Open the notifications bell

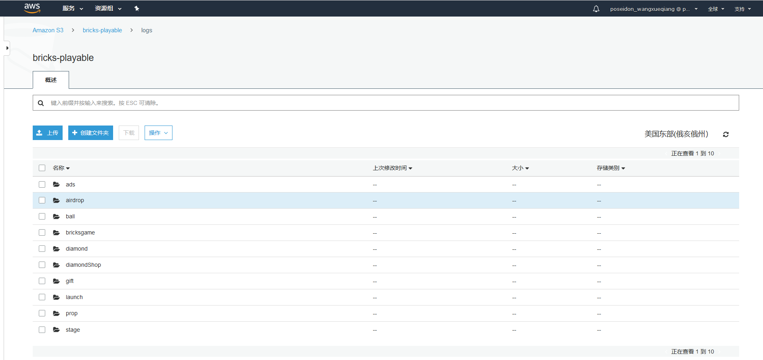(596, 9)
